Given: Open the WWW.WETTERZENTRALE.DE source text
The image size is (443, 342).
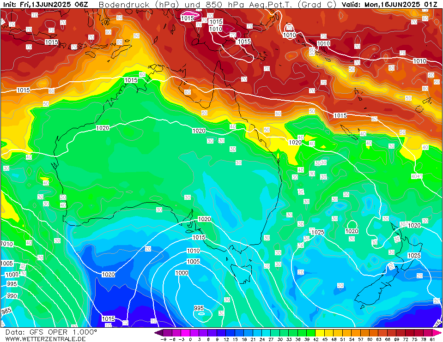Looking at the screenshot, I should click(x=45, y=339).
